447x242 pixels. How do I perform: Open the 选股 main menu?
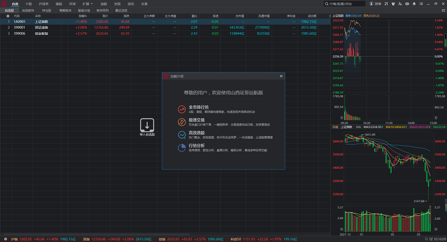pyautogui.click(x=104, y=4)
